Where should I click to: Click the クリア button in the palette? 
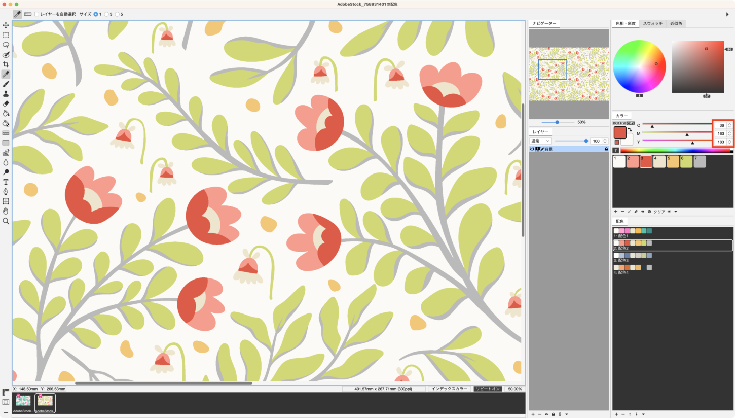click(659, 212)
